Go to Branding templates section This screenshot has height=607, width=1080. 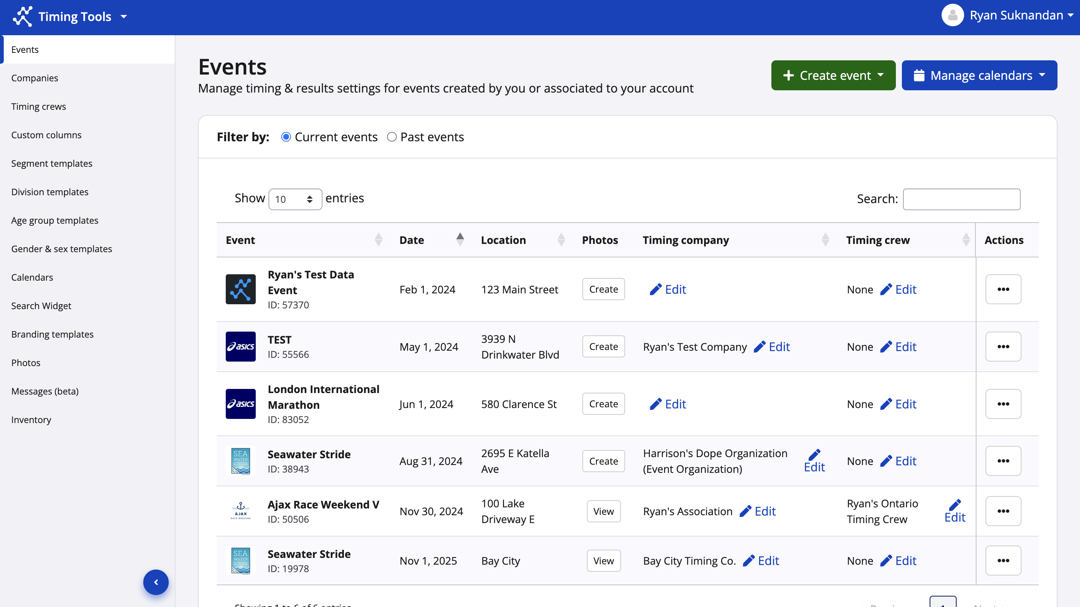click(52, 334)
